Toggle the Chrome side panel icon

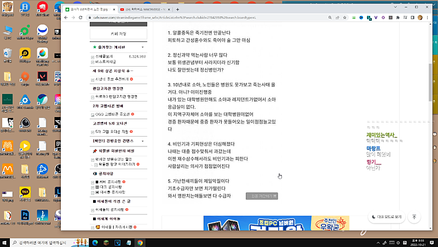pos(413,17)
